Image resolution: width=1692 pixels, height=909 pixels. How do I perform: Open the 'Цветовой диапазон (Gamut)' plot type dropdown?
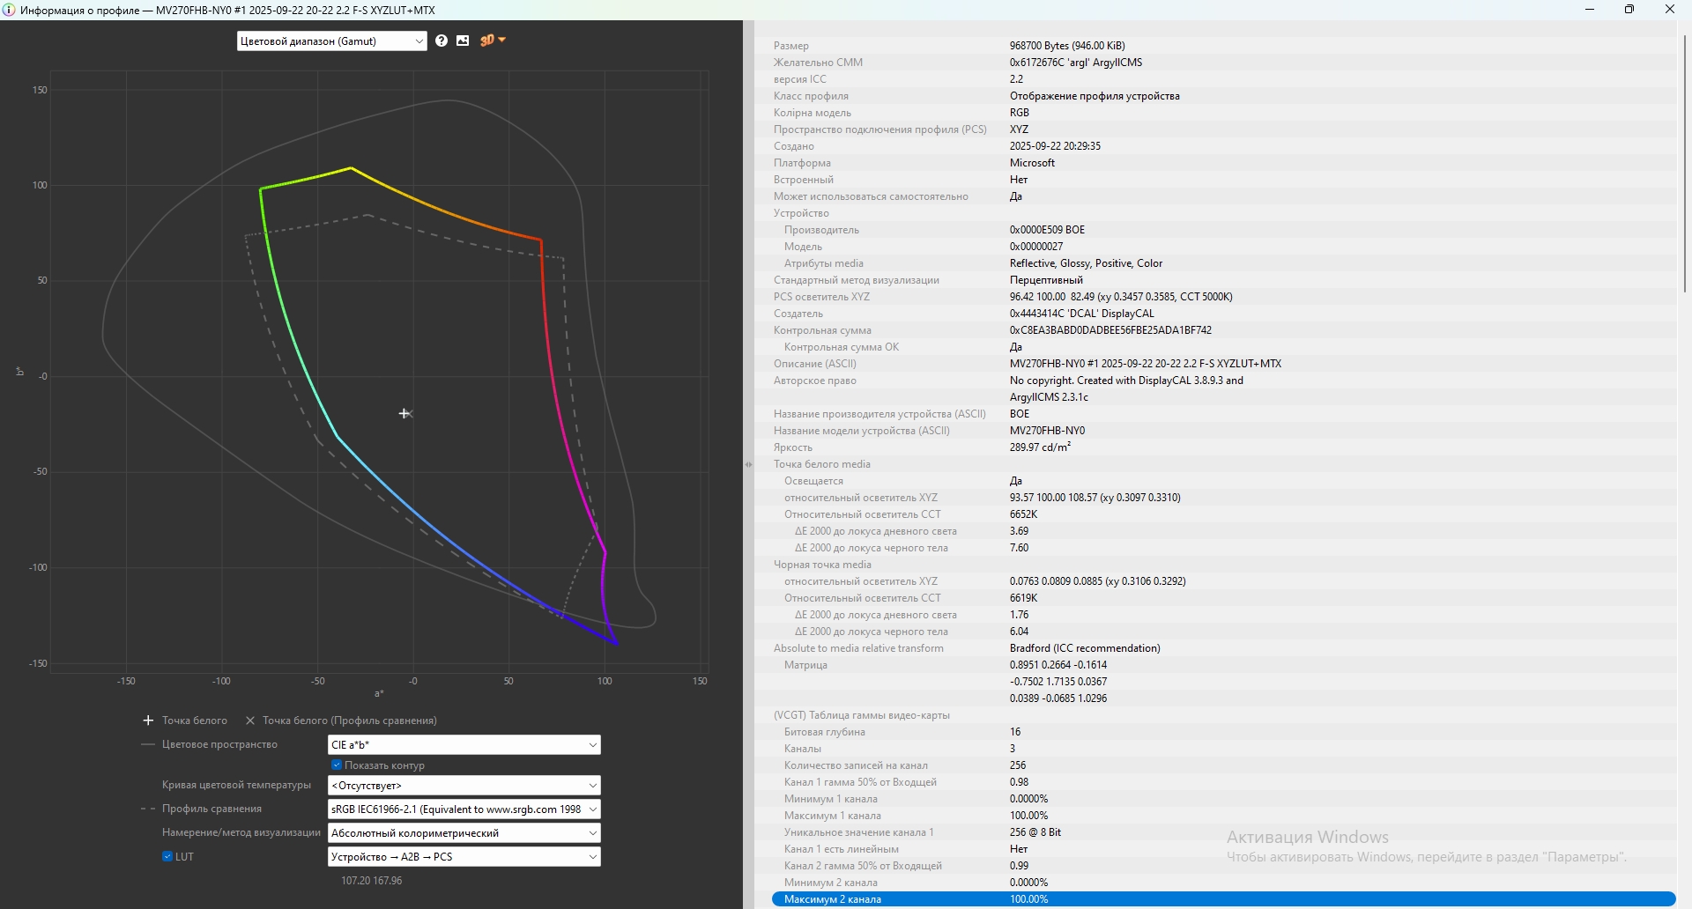click(x=331, y=41)
